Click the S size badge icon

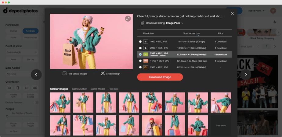(146, 41)
